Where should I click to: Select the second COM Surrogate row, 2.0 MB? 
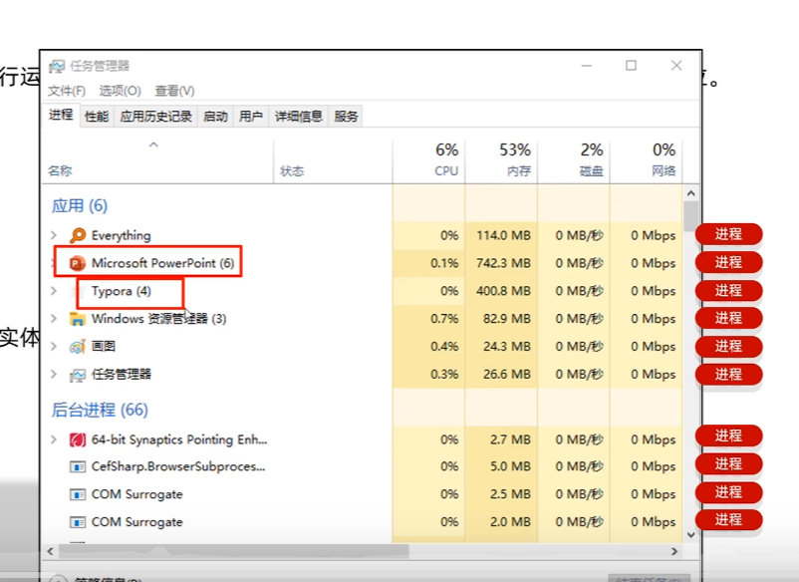coord(362,522)
